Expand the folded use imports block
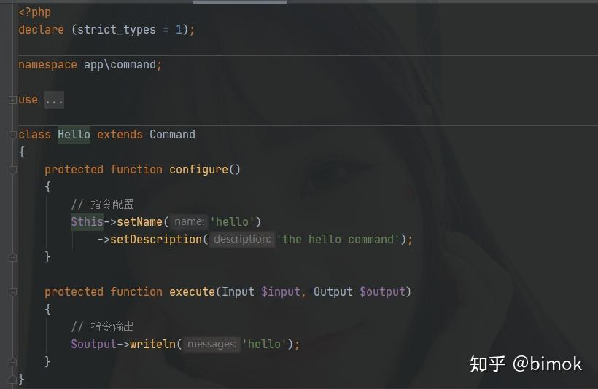 12,101
